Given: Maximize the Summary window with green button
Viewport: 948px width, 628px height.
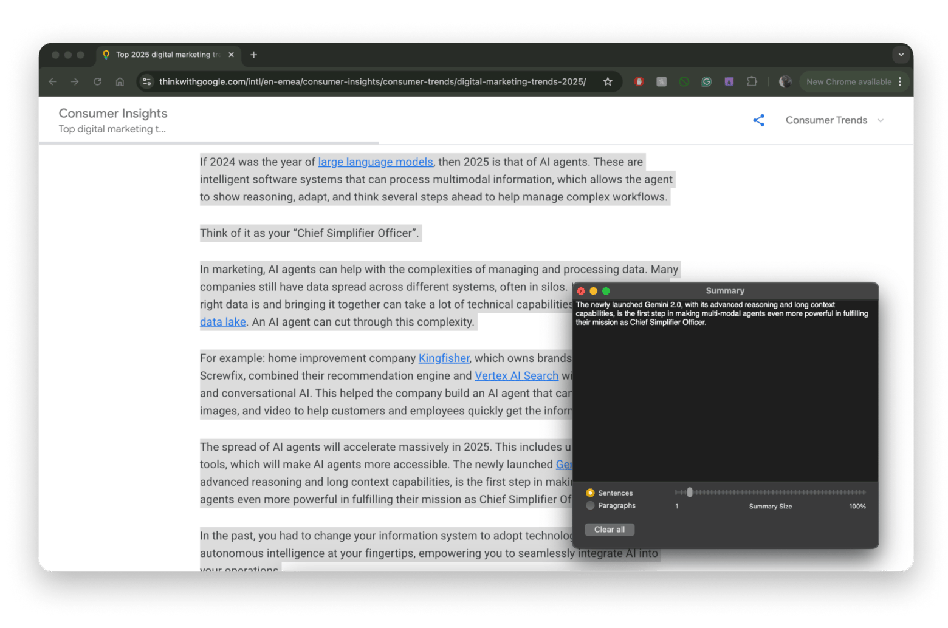Looking at the screenshot, I should [606, 291].
